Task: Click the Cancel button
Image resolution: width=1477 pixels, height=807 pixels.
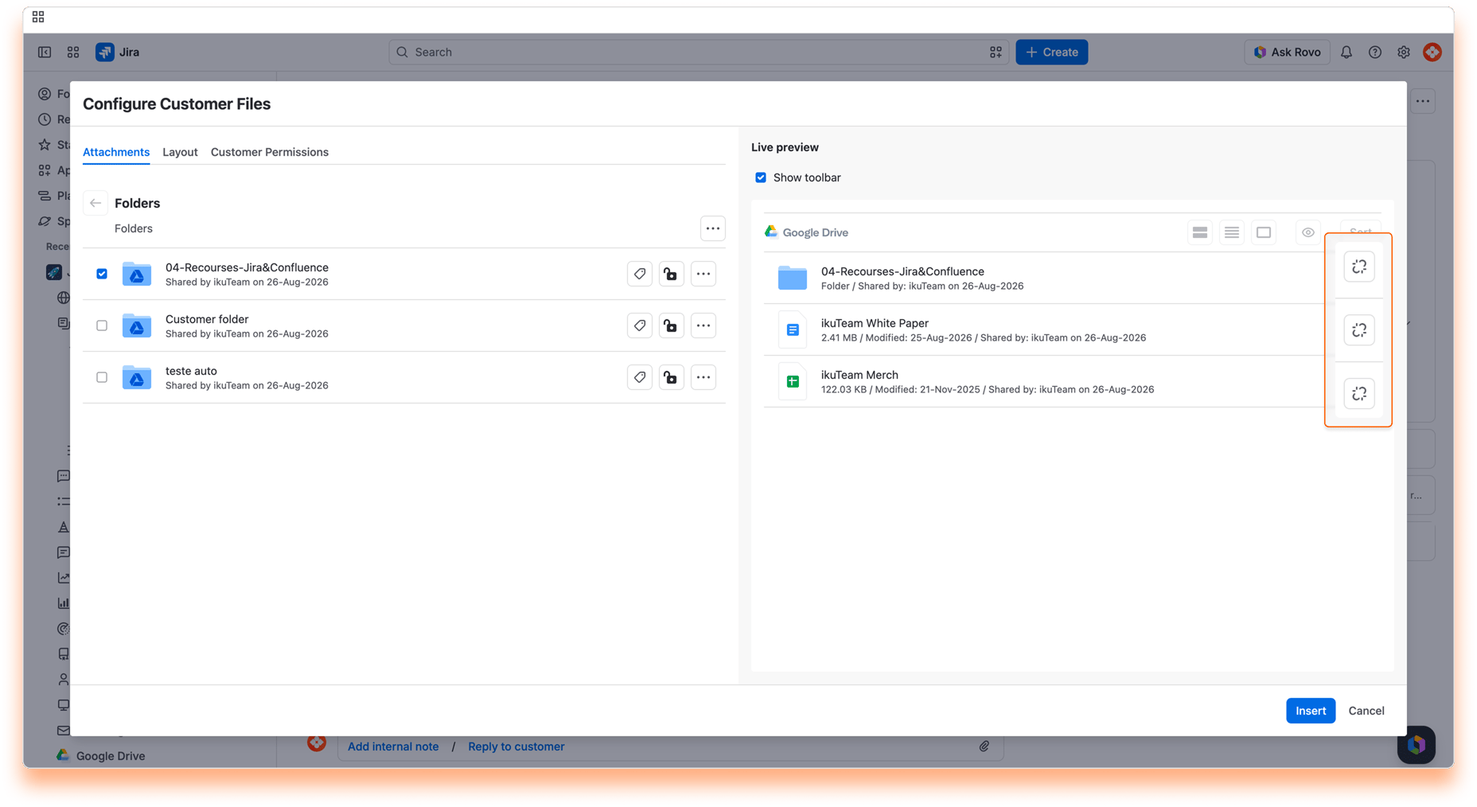Action: (x=1366, y=711)
